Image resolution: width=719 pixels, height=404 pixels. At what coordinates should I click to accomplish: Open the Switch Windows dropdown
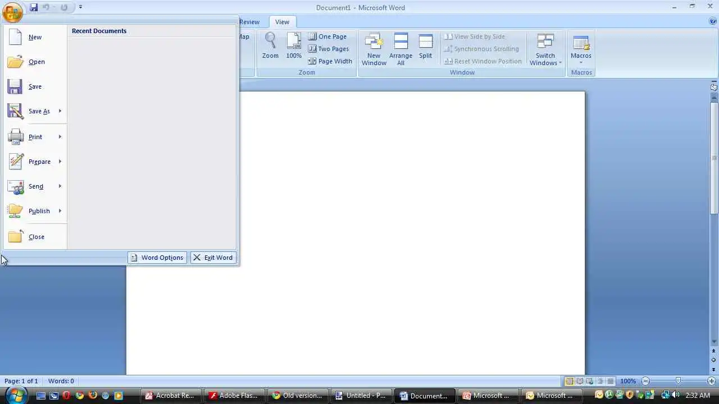click(545, 49)
